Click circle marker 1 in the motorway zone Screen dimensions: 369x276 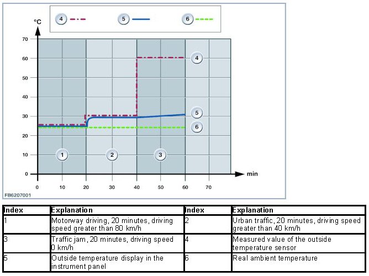pyautogui.click(x=63, y=155)
